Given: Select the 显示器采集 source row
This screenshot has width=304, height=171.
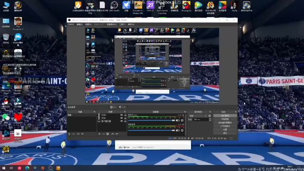Looking at the screenshot, I should [112, 121].
